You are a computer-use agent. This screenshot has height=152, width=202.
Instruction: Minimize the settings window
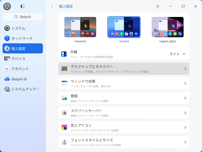pos(170,6)
